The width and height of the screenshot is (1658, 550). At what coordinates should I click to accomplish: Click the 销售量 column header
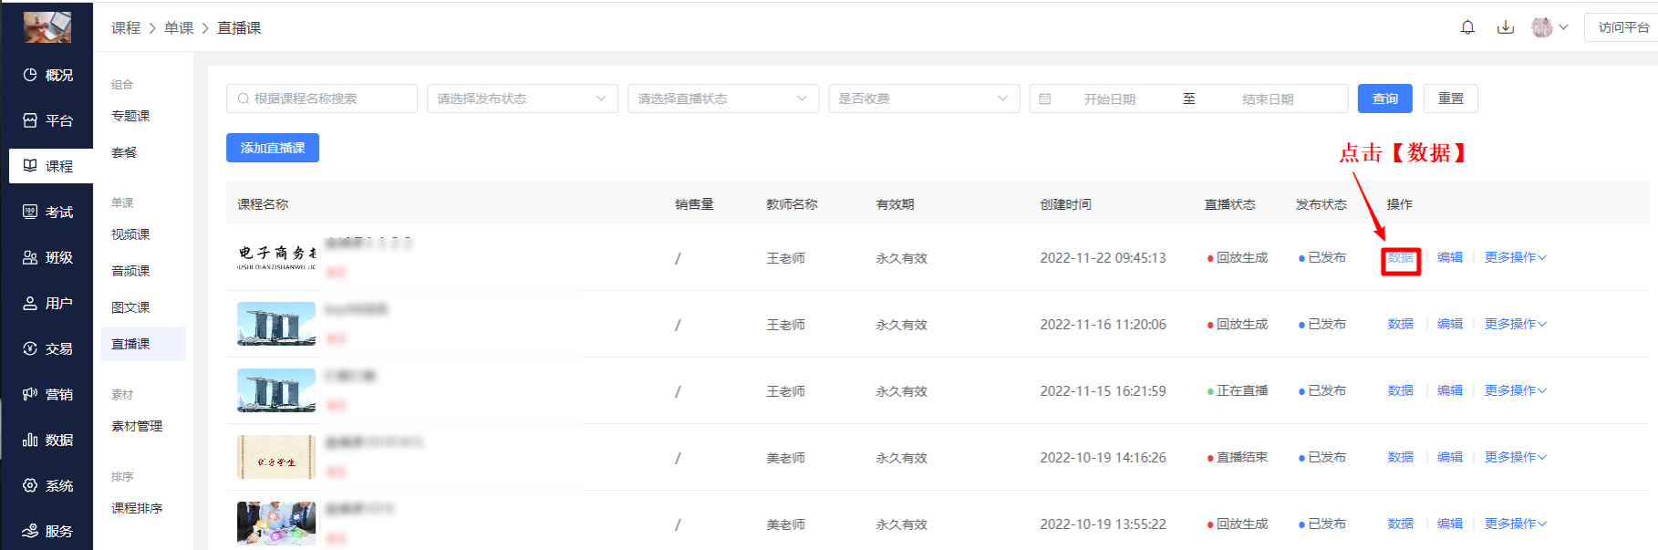coord(694,204)
